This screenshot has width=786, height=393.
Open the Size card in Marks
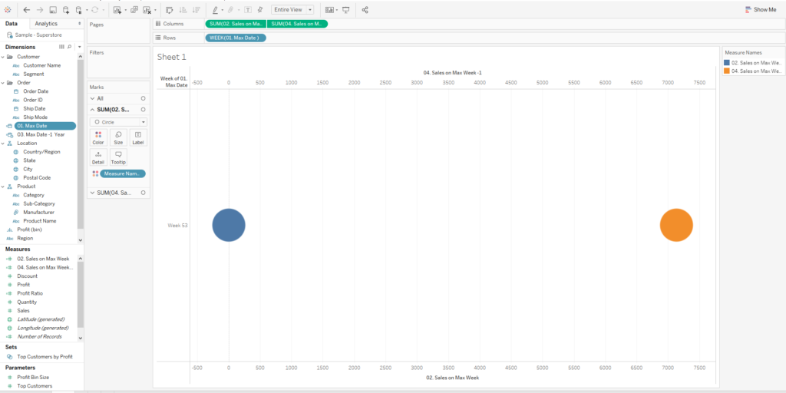(x=118, y=137)
